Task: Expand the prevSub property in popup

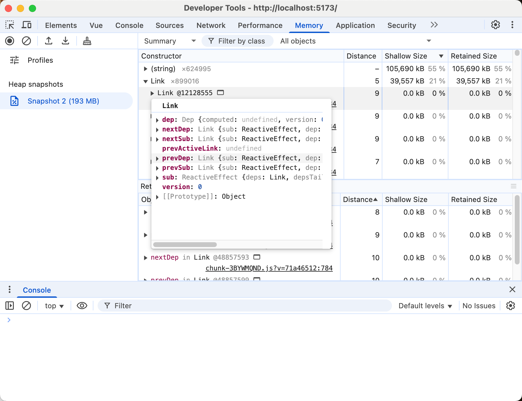Action: point(157,168)
